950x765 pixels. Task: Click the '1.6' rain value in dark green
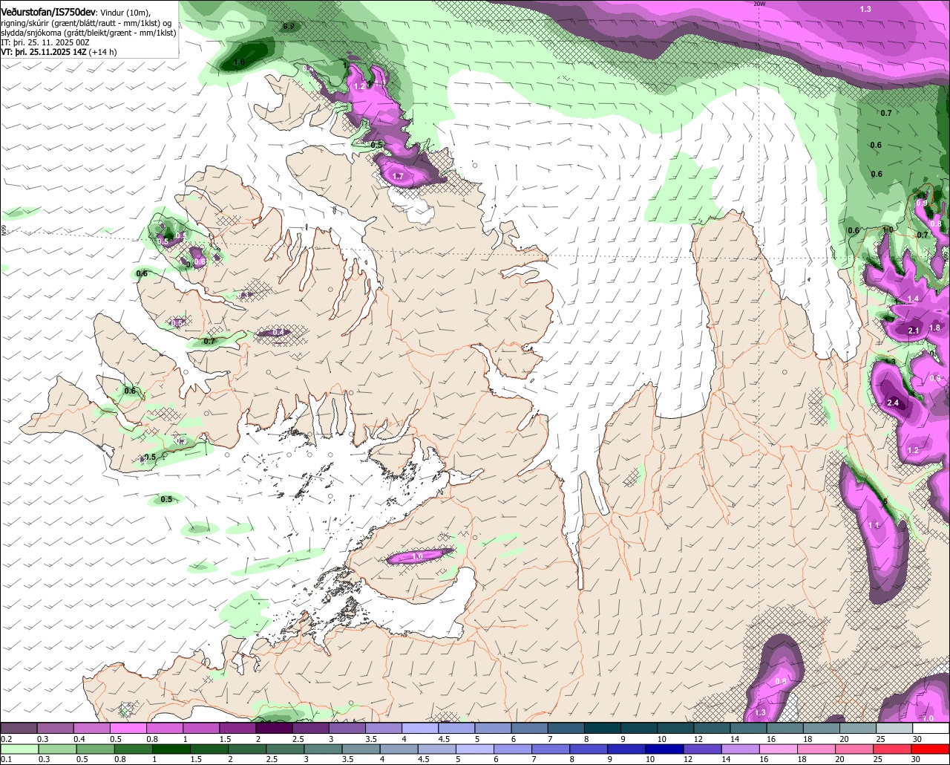click(239, 62)
